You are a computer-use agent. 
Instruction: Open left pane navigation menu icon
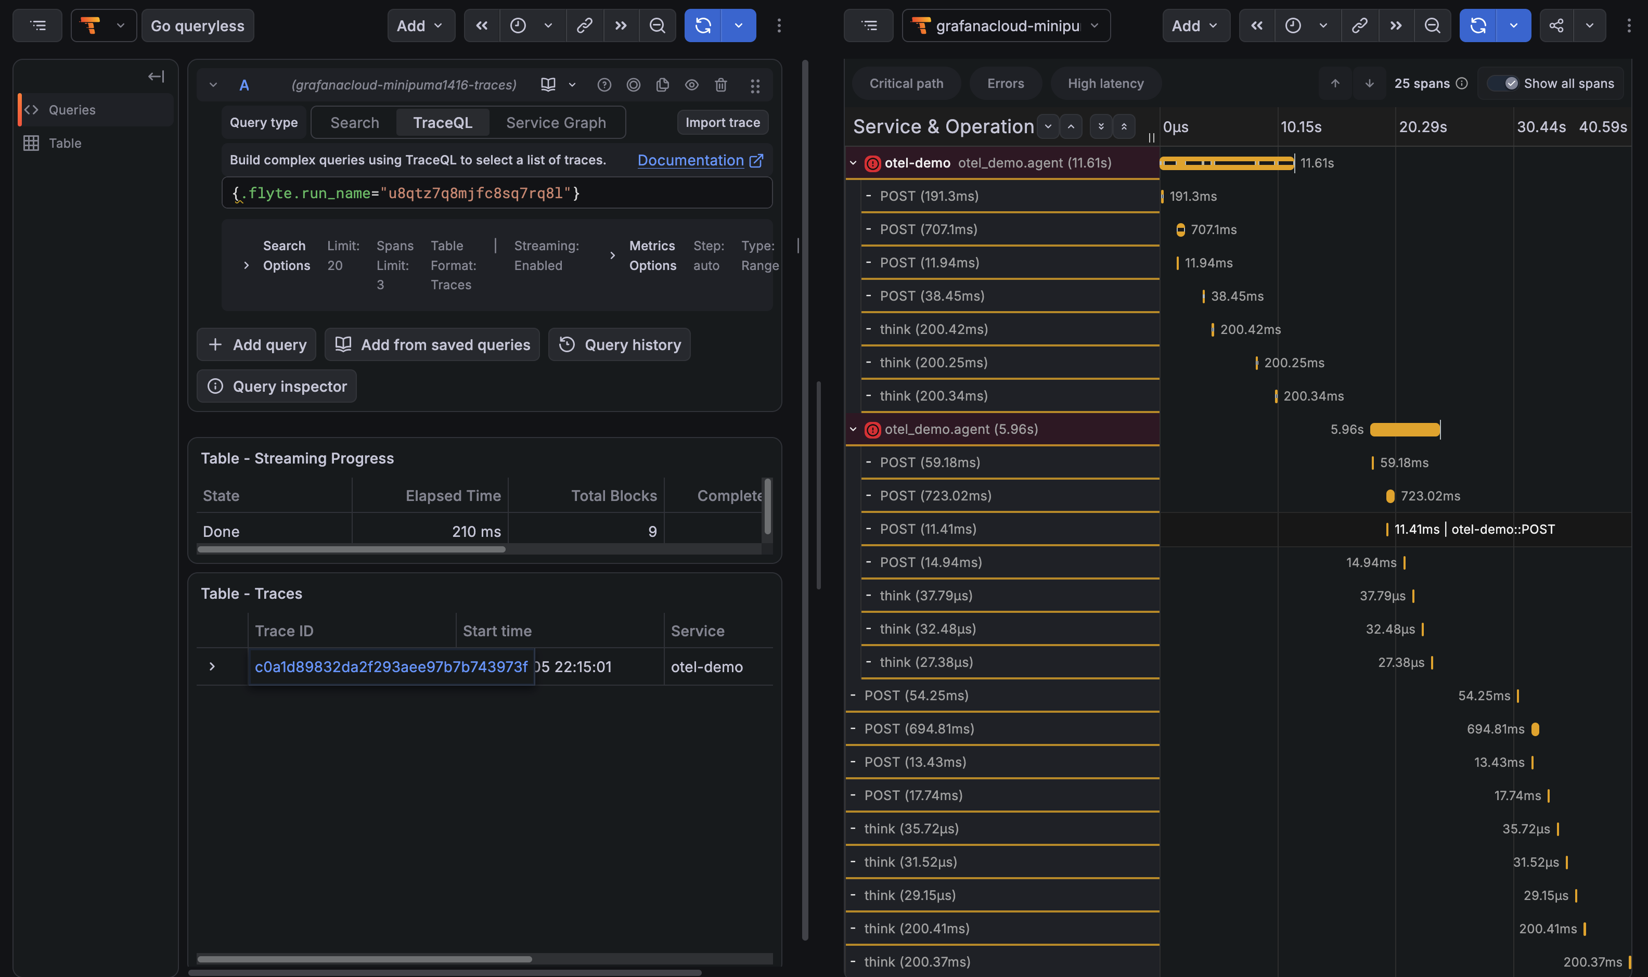(37, 25)
